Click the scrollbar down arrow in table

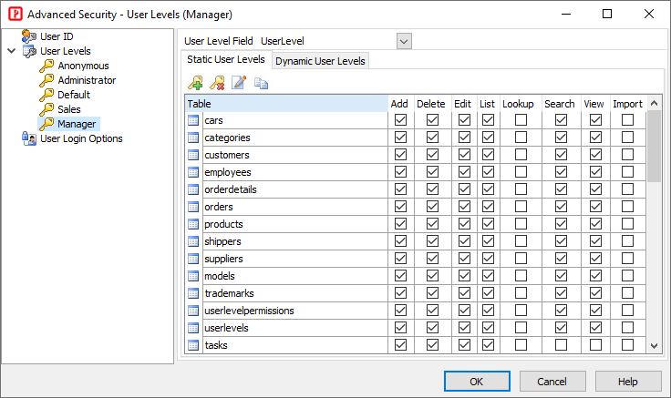pos(654,345)
